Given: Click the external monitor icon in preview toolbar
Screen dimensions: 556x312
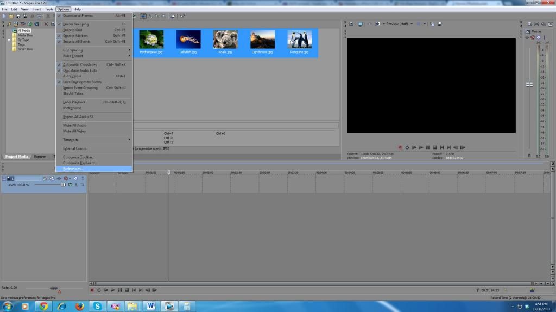Looking at the screenshot, I should 361,24.
